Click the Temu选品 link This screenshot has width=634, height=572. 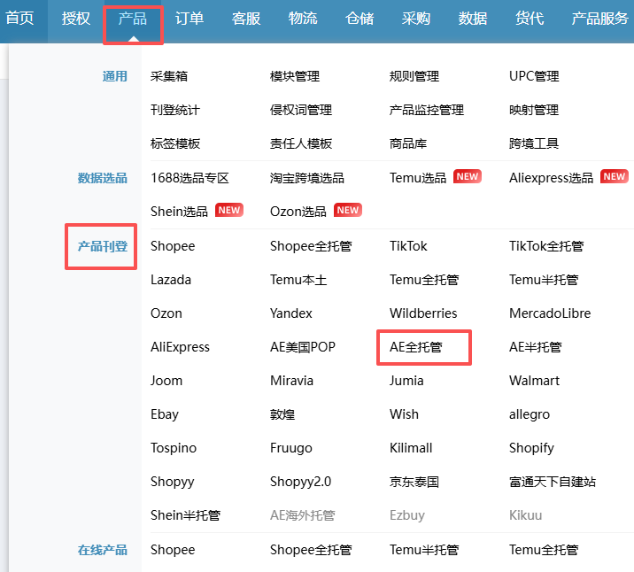pyautogui.click(x=418, y=178)
